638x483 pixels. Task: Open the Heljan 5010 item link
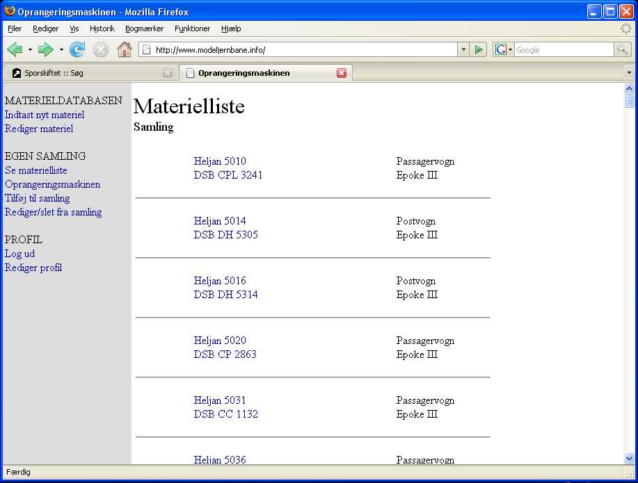[x=220, y=161]
